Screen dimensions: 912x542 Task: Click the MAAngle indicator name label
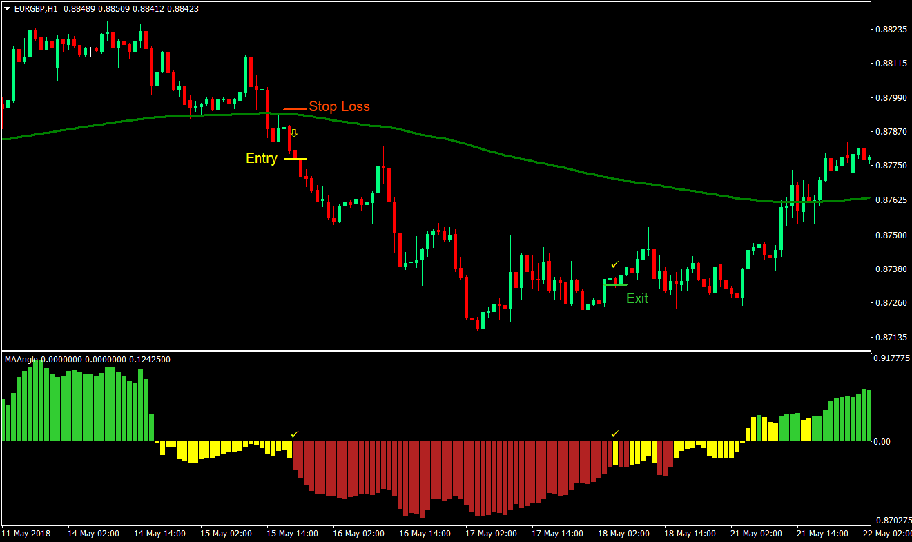(22, 360)
